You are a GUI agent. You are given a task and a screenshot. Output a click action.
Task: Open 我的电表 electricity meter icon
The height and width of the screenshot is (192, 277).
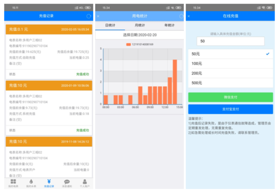coord(14,182)
